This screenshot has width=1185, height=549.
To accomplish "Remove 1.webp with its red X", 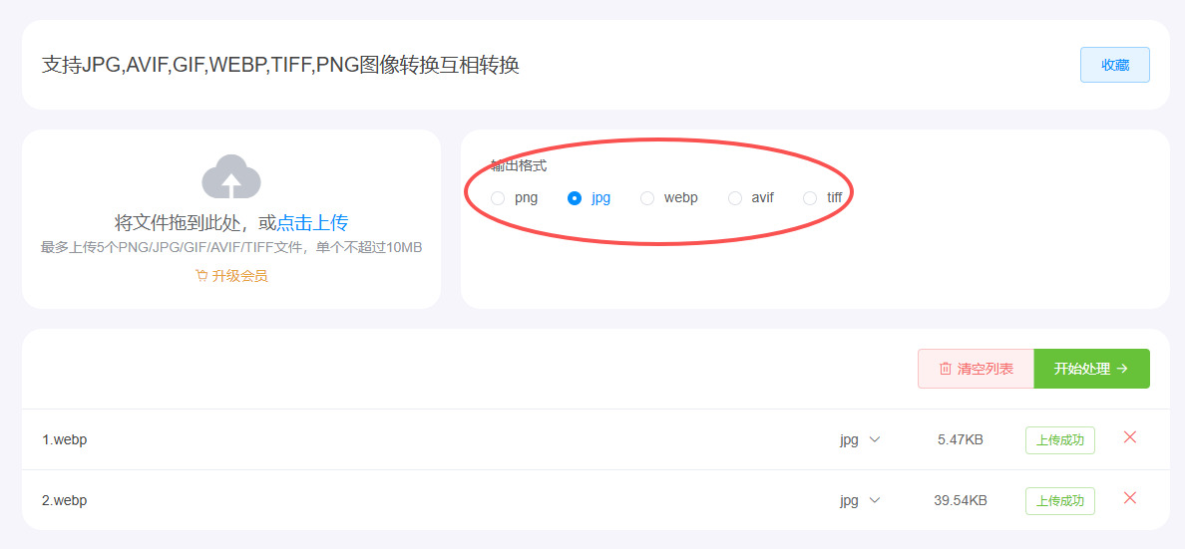I will 1130,437.
